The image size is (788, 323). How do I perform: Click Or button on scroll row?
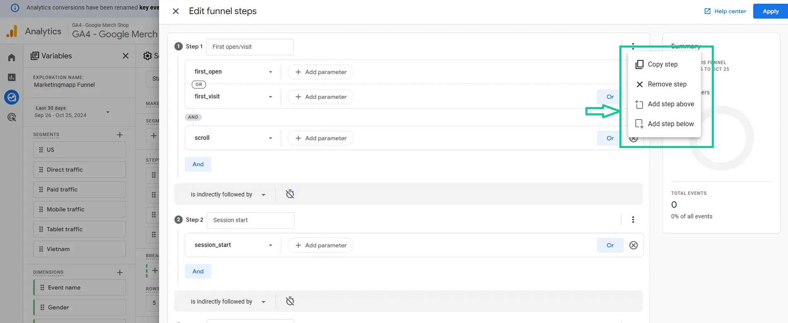(x=610, y=138)
